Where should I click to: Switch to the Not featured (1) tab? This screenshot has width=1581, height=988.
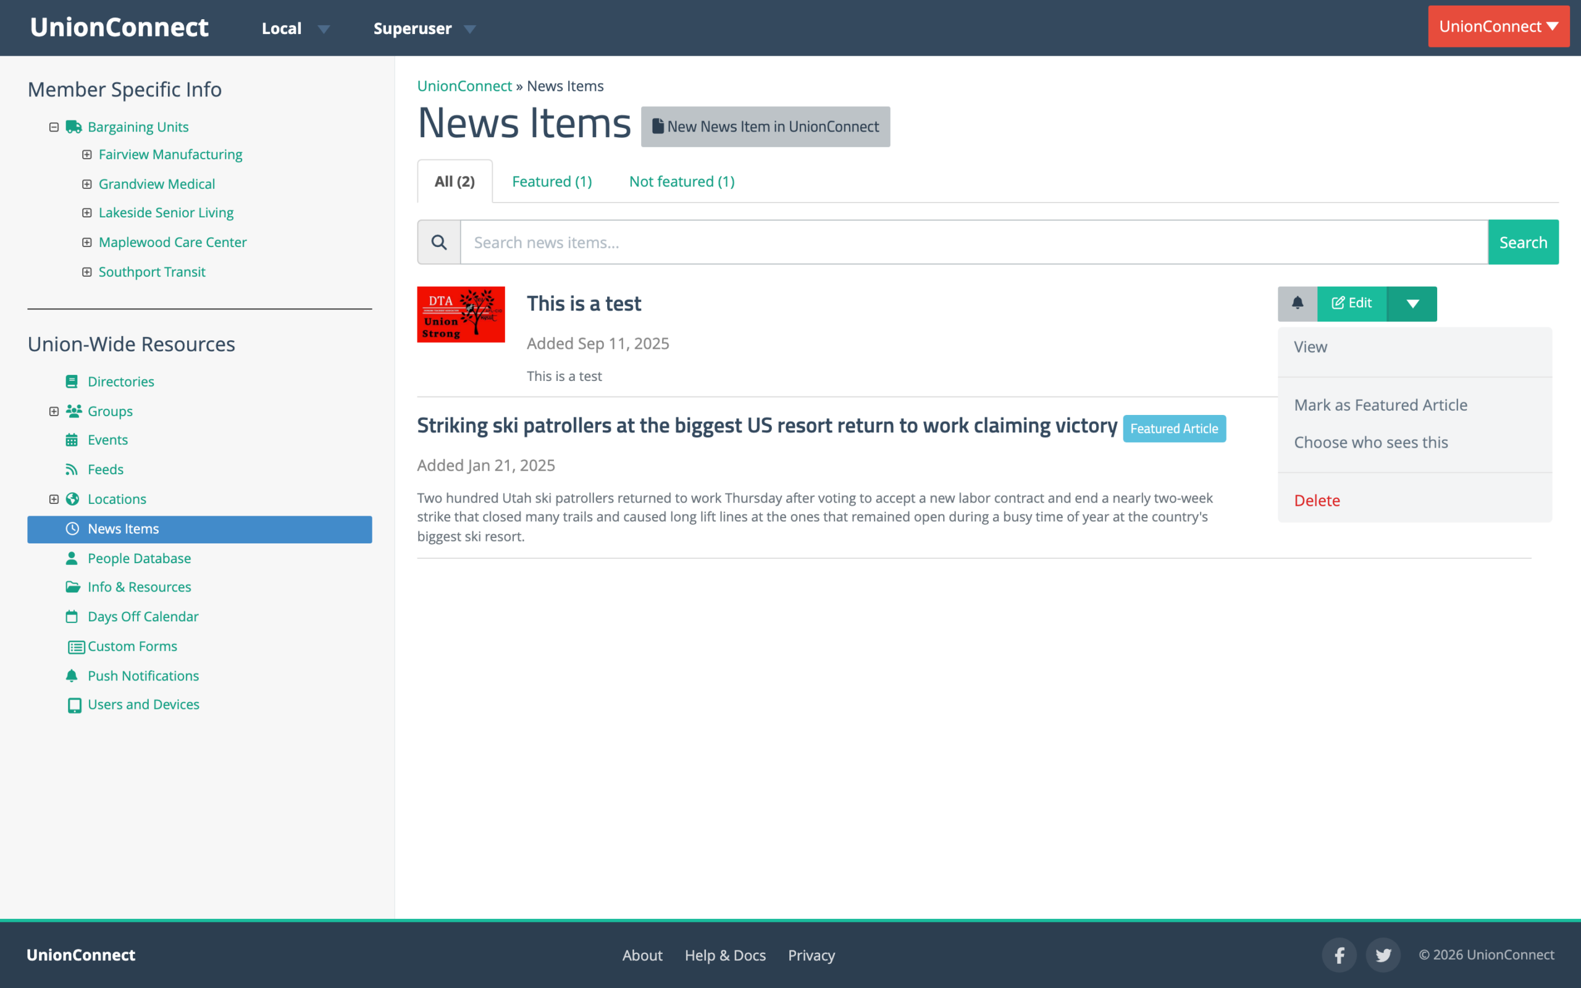tap(682, 182)
